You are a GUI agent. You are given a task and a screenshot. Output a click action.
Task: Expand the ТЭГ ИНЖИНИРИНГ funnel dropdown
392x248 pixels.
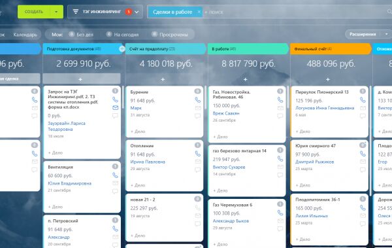pos(137,12)
